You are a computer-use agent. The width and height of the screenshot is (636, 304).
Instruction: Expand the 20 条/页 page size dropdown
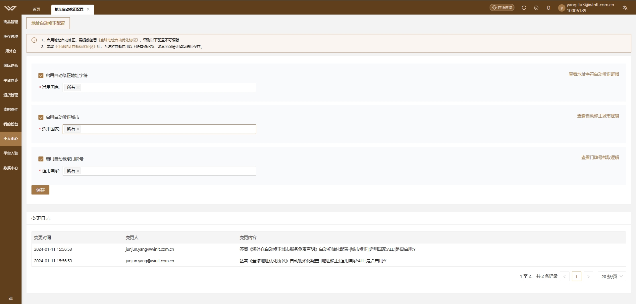[x=612, y=277]
